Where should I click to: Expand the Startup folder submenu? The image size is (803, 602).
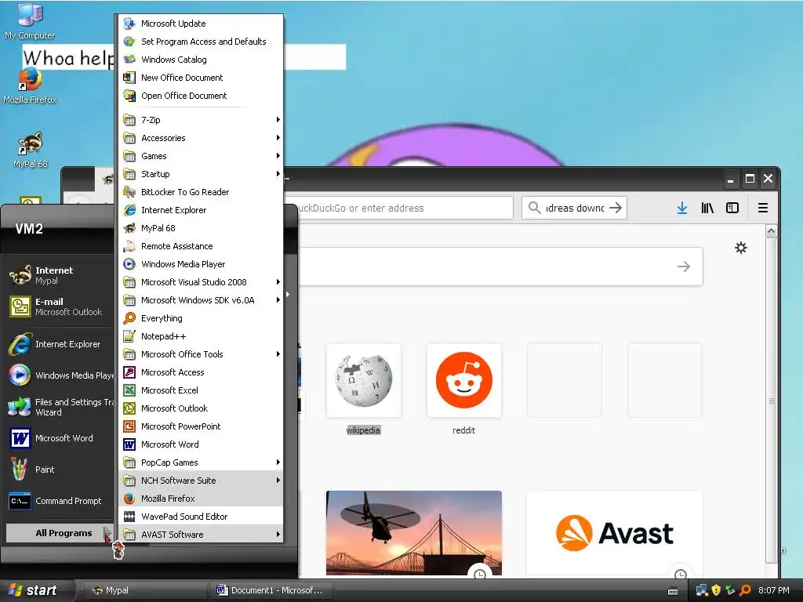pyautogui.click(x=201, y=174)
